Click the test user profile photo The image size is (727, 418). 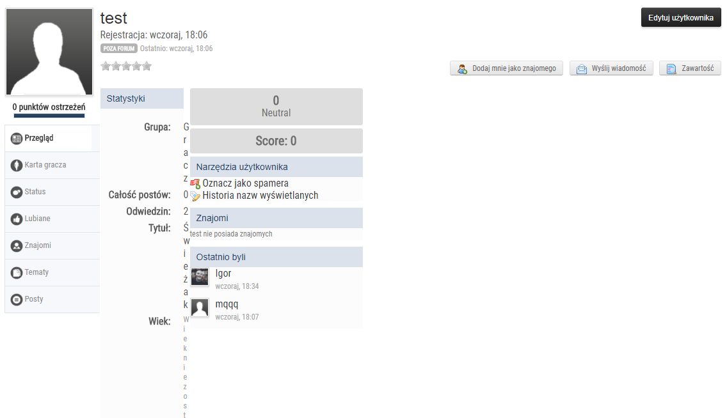pyautogui.click(x=49, y=52)
